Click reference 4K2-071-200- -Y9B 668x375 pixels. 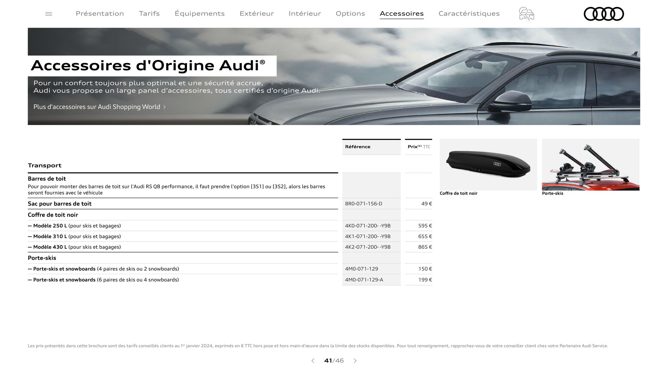pyautogui.click(x=368, y=247)
